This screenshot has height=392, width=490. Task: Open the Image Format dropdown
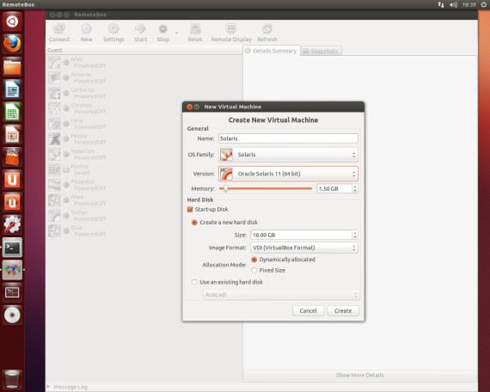(304, 248)
